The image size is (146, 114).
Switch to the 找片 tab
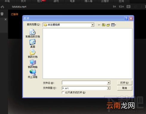pos(24,1)
